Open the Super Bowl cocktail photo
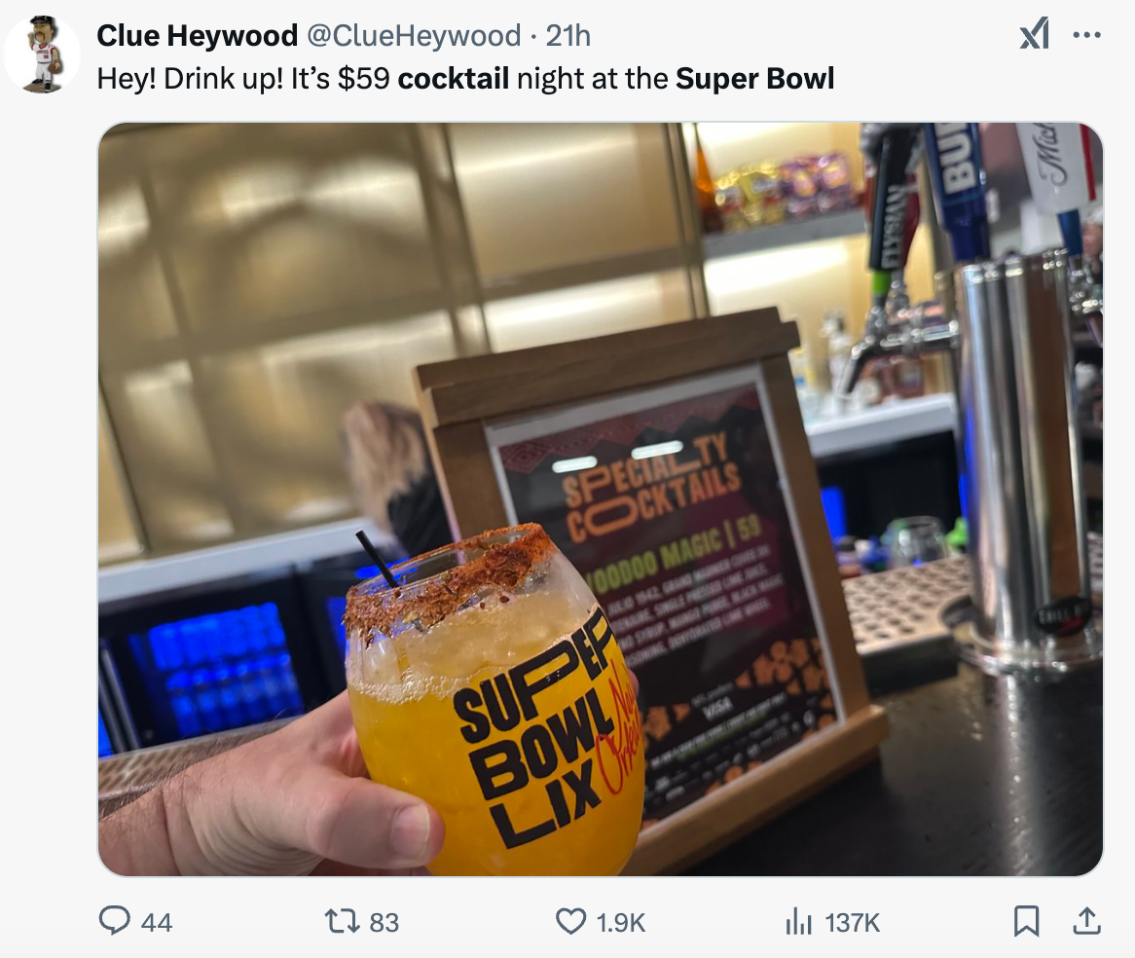Image resolution: width=1135 pixels, height=958 pixels. pyautogui.click(x=600, y=498)
